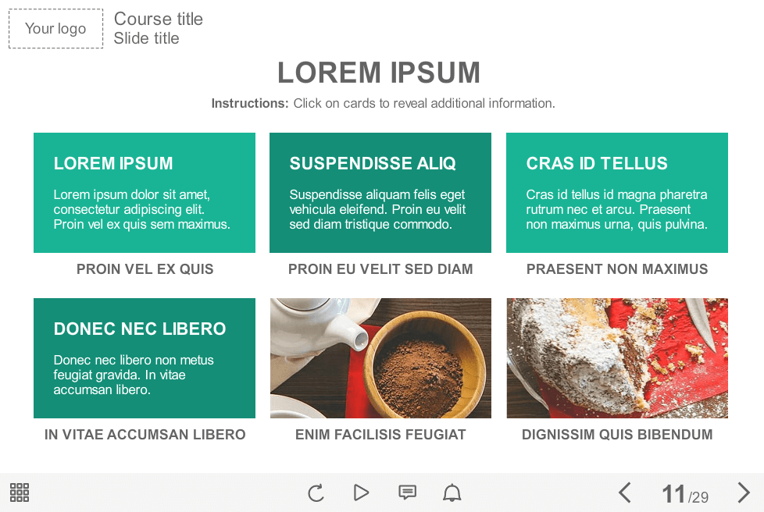Click the replay circular arrow icon

pos(316,493)
